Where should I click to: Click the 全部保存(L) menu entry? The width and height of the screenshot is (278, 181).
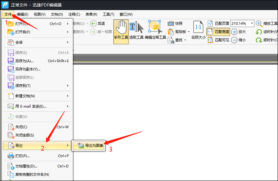(x=37, y=77)
